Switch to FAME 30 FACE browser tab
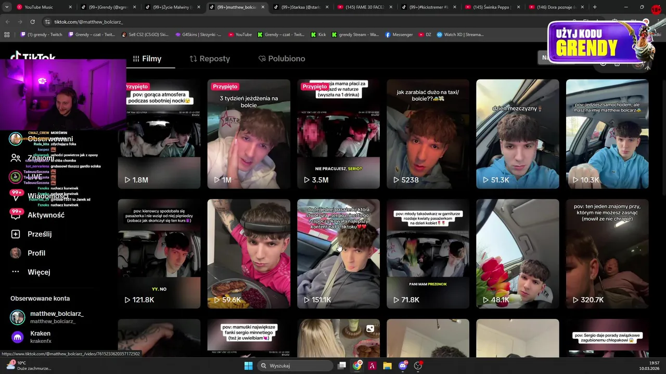 tap(365, 7)
